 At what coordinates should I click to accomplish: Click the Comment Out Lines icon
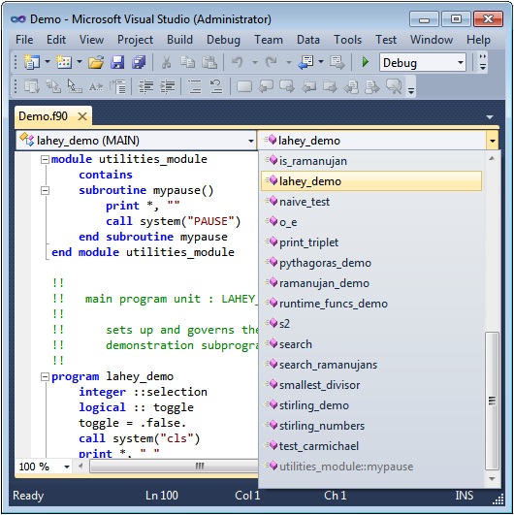click(x=195, y=87)
